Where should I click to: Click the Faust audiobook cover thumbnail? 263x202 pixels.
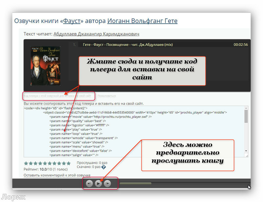tap(45, 66)
